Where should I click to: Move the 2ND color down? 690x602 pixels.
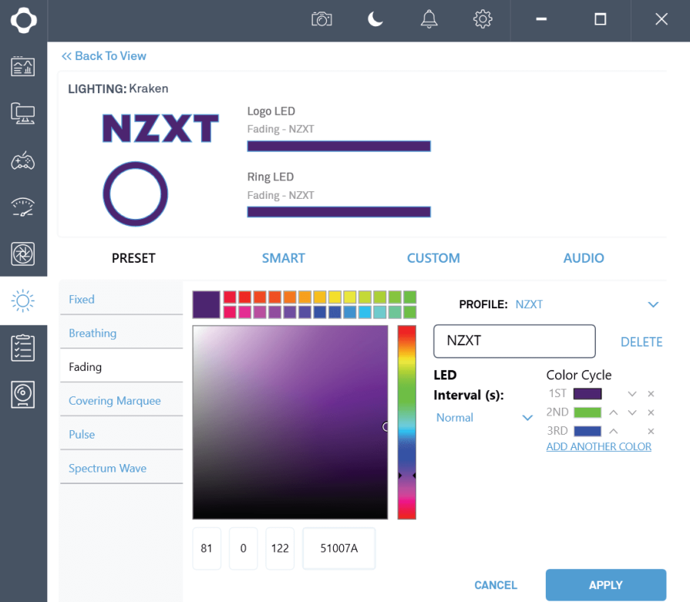[632, 413]
